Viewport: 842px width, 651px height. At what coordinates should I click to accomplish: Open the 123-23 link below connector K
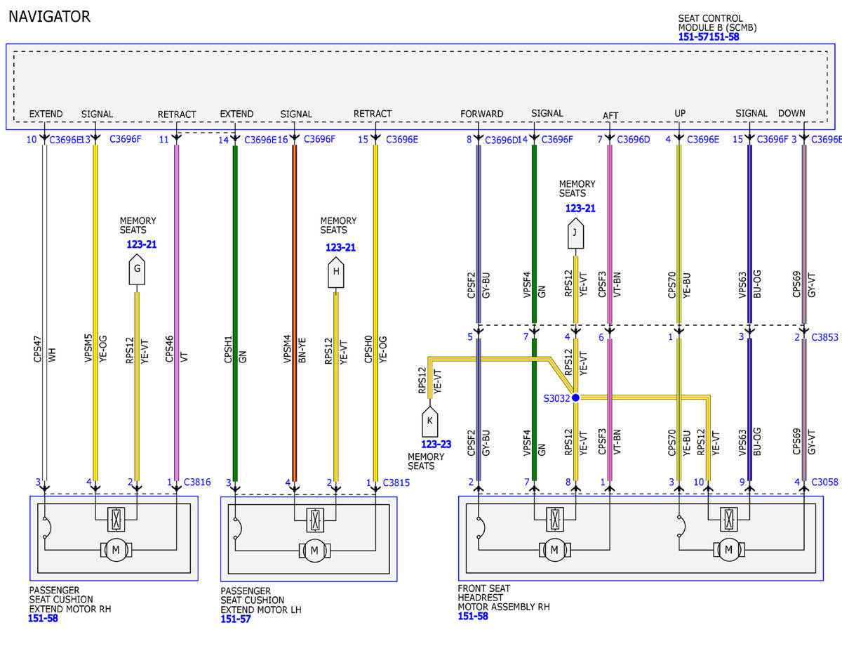pos(436,445)
